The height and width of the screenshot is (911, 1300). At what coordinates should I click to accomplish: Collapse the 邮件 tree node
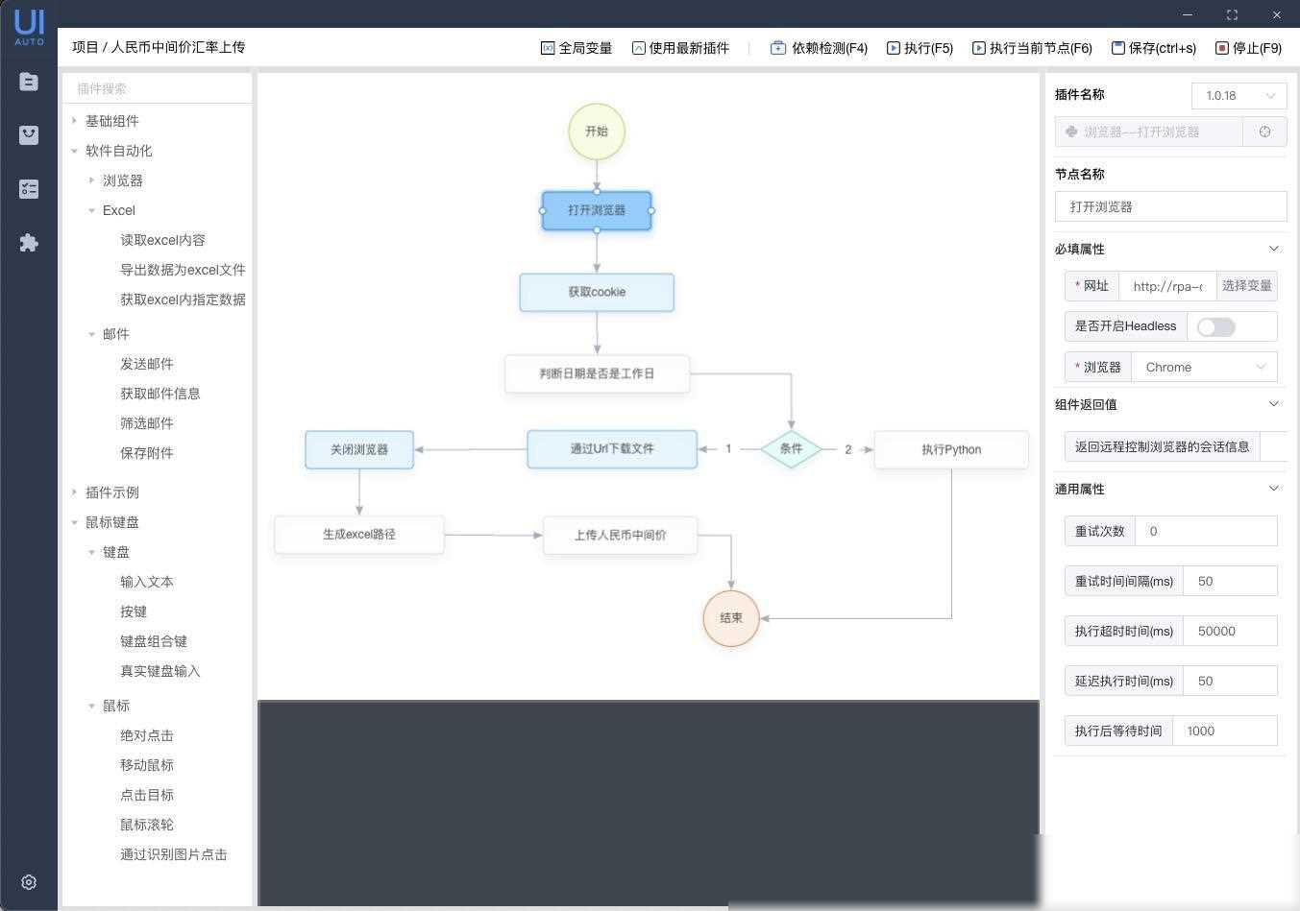pyautogui.click(x=91, y=334)
